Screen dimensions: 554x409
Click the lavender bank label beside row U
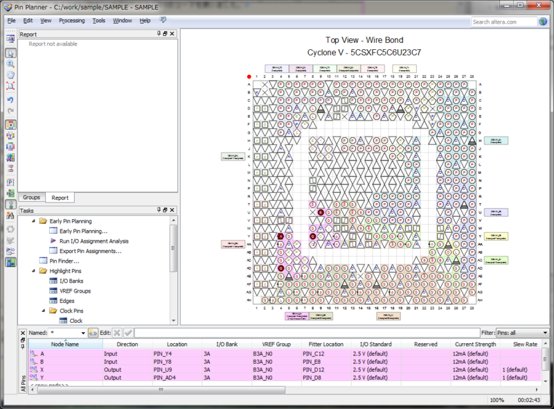point(496,212)
